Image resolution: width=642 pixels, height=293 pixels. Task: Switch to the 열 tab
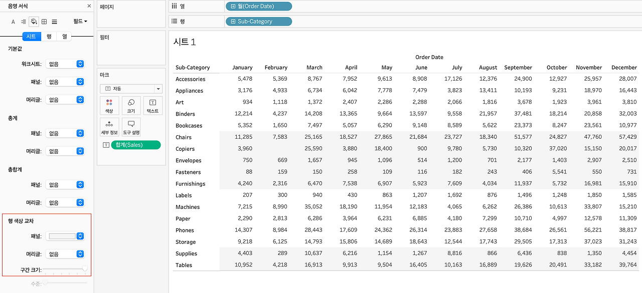pyautogui.click(x=65, y=36)
